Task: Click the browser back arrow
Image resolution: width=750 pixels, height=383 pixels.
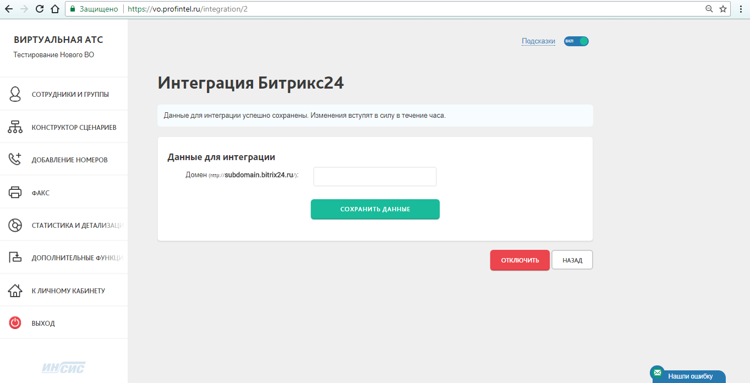Action: click(x=9, y=9)
